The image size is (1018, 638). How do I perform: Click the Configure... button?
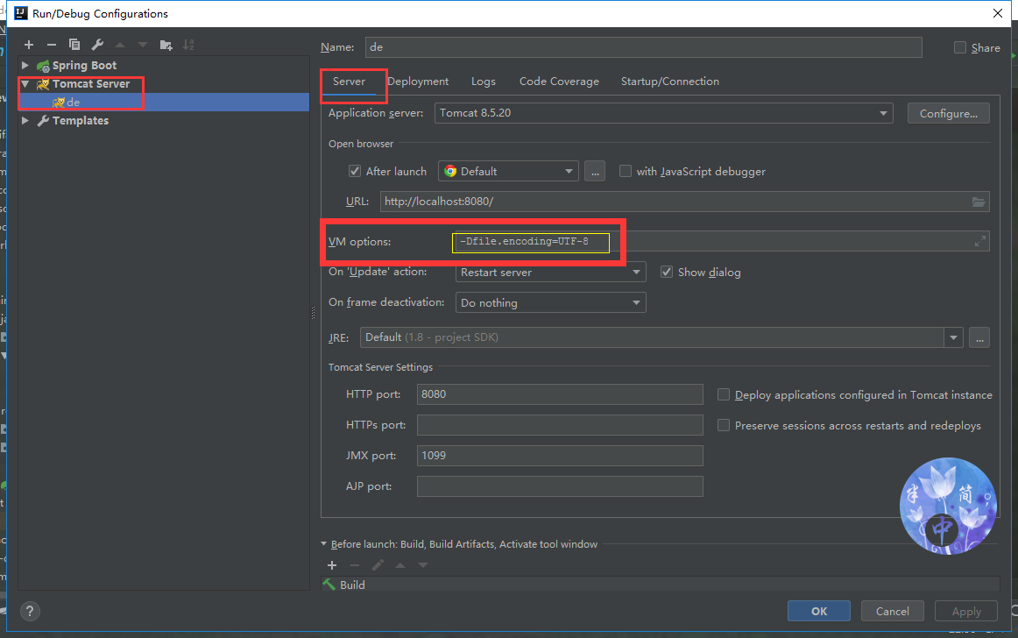pos(949,113)
